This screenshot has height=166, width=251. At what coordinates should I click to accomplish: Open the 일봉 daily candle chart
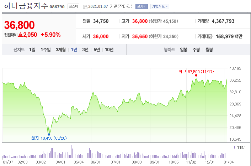tap(183, 50)
